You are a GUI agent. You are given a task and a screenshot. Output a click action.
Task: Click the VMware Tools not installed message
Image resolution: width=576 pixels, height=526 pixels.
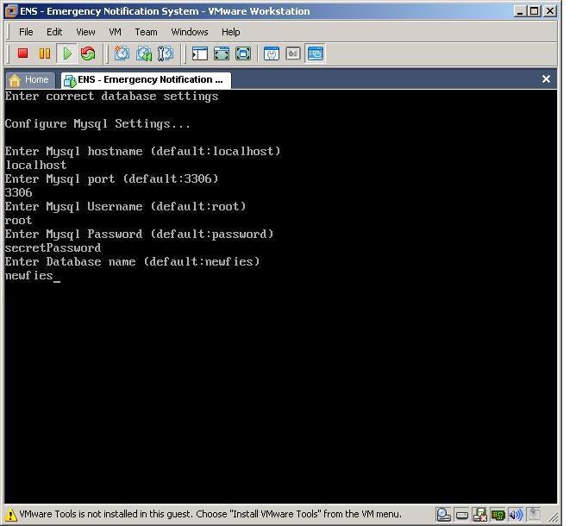[x=210, y=514]
